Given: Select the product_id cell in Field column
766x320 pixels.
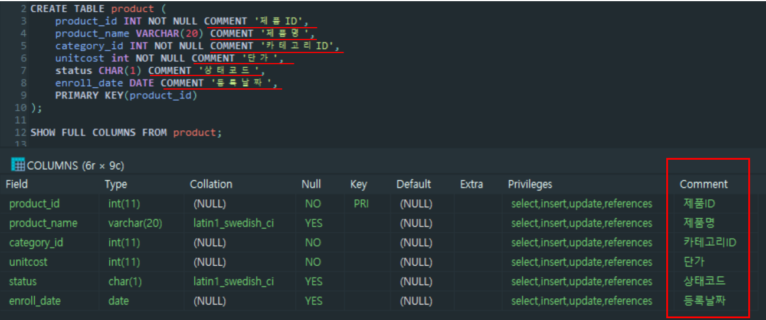Looking at the screenshot, I should [x=34, y=204].
